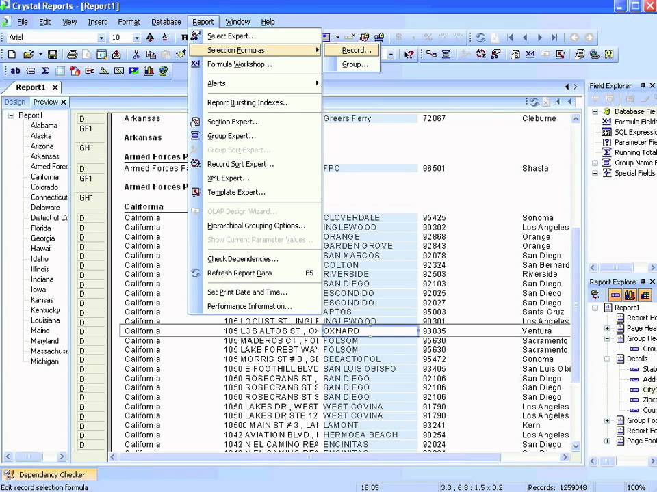657x492 pixels.
Task: Click the Select Expert toolbar icon
Action: (495, 55)
